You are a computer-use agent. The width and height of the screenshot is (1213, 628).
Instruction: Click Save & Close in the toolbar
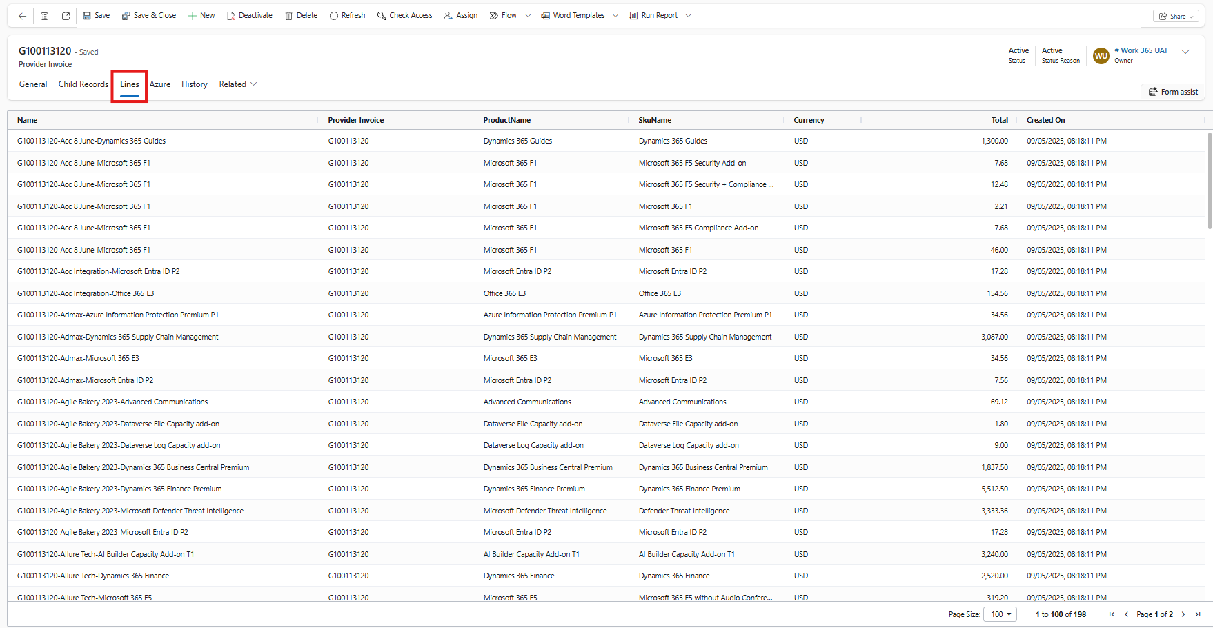149,15
